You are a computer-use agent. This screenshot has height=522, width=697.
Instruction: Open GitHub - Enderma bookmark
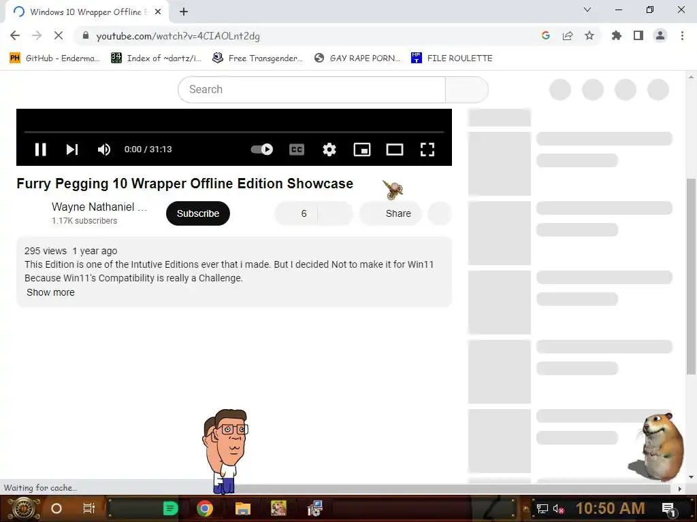tap(54, 58)
